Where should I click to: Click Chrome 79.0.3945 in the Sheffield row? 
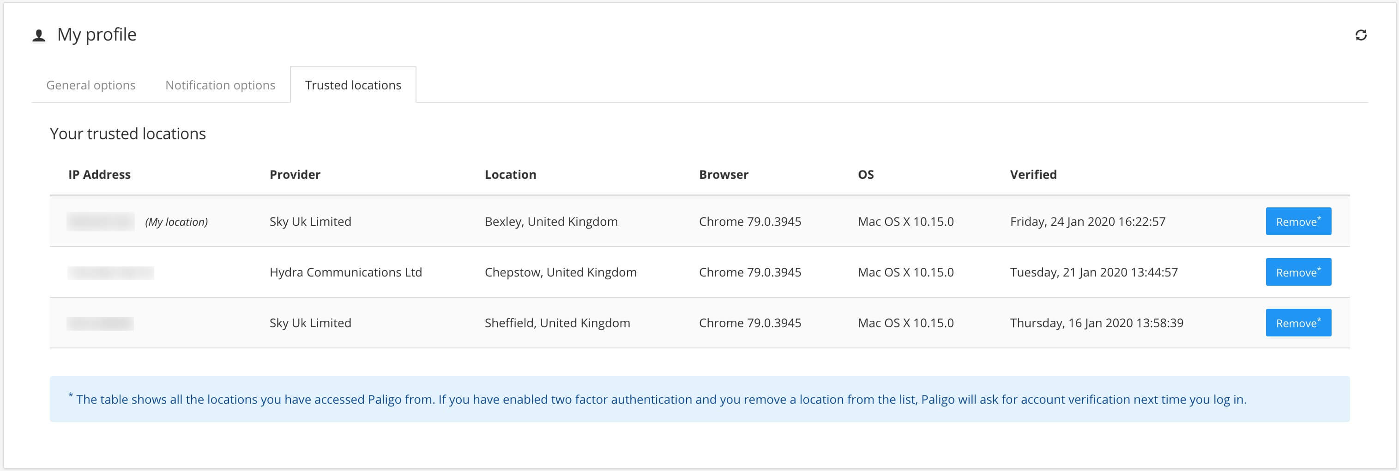pos(749,323)
